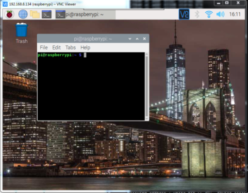Open the terminal Edit menu

click(x=56, y=48)
